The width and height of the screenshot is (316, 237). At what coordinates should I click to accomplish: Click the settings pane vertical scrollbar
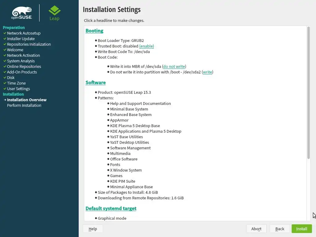click(x=309, y=93)
